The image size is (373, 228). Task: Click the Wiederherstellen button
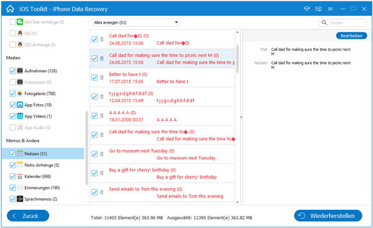[x=328, y=216]
